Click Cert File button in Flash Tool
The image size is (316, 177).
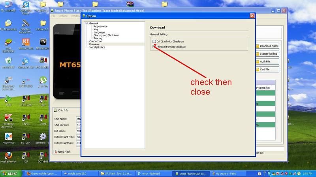(267, 70)
